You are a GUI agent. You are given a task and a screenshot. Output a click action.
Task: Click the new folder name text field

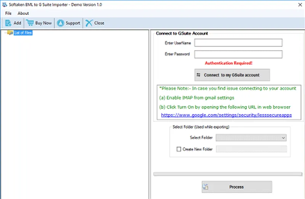click(251, 149)
